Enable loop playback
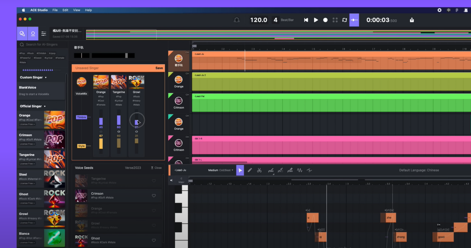This screenshot has height=248, width=471. pos(345,20)
